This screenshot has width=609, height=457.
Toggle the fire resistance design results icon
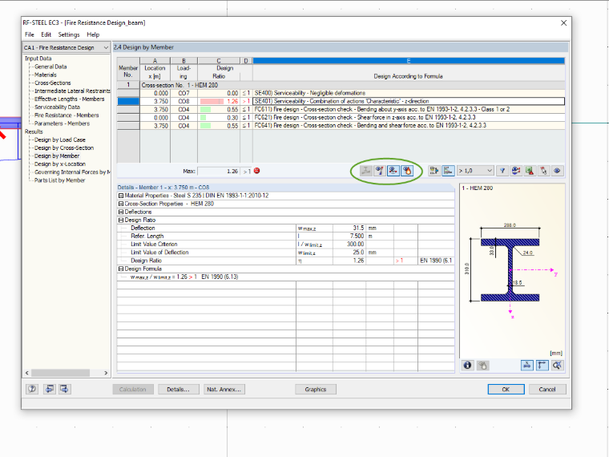(406, 171)
